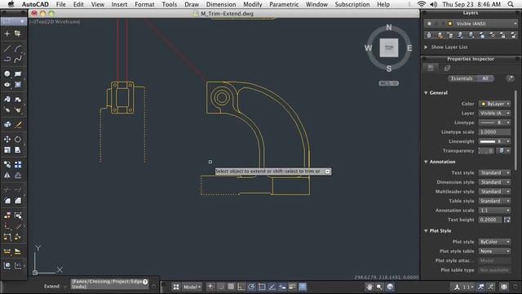Toggle Dynamic input in status bar
522x294 pixels.
(x=282, y=287)
